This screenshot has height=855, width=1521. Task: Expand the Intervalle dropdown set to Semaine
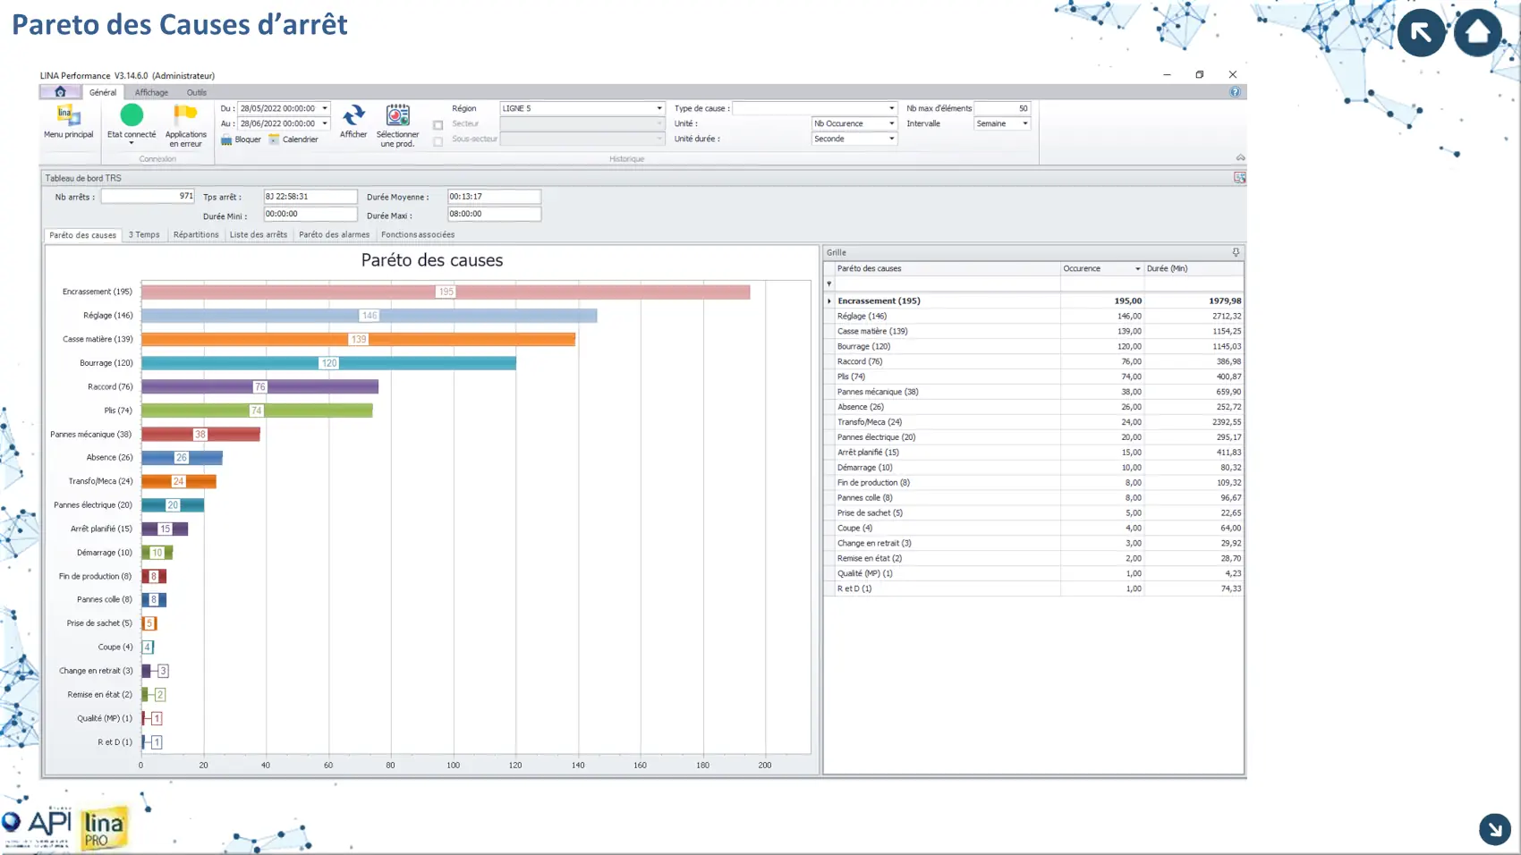[1024, 123]
